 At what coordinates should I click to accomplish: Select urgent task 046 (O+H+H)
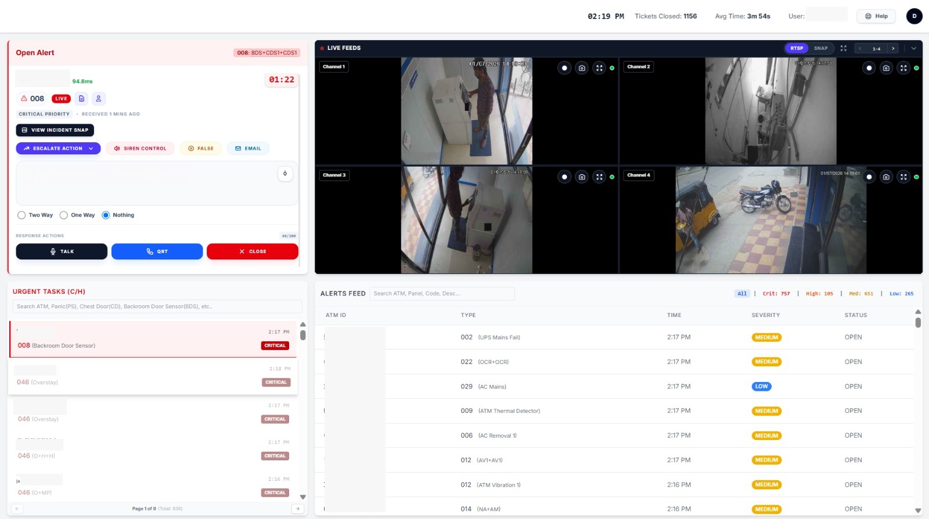click(x=153, y=449)
